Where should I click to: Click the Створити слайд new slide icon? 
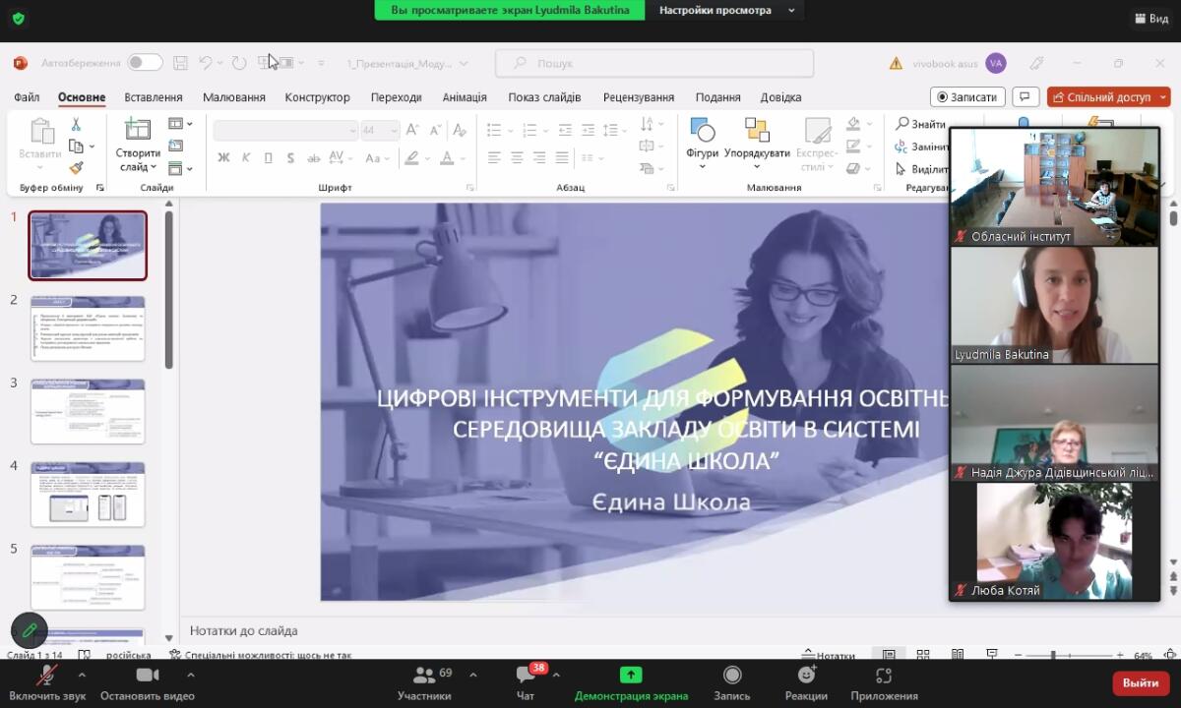(138, 130)
